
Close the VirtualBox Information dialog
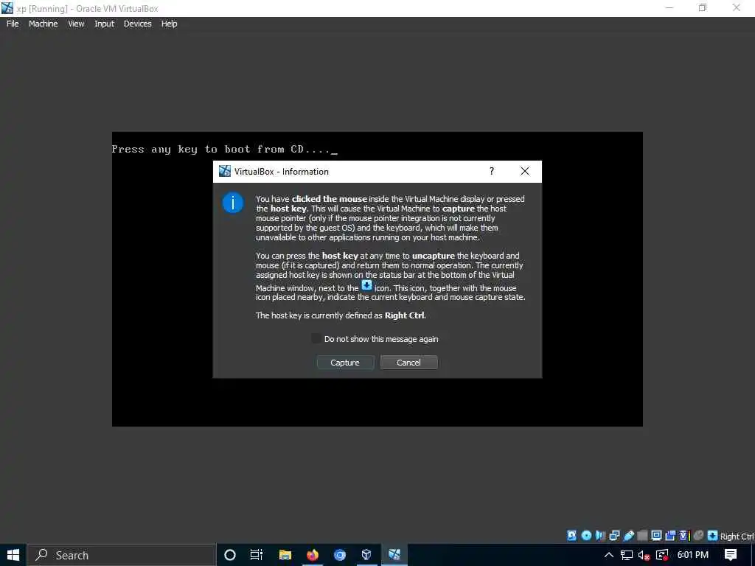525,171
